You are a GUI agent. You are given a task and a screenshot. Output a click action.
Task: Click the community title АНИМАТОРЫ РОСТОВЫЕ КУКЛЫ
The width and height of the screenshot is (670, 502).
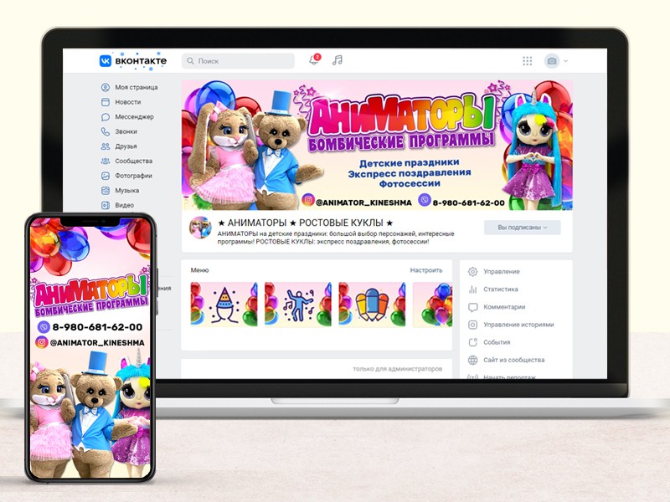pyautogui.click(x=305, y=223)
